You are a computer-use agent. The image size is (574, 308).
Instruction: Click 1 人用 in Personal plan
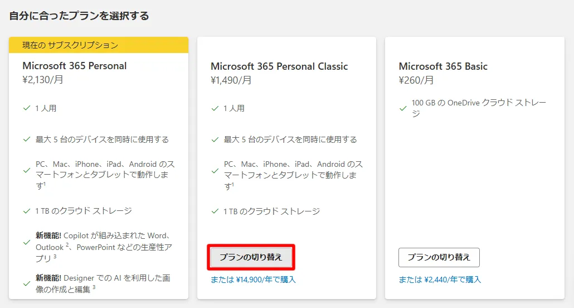pos(46,108)
